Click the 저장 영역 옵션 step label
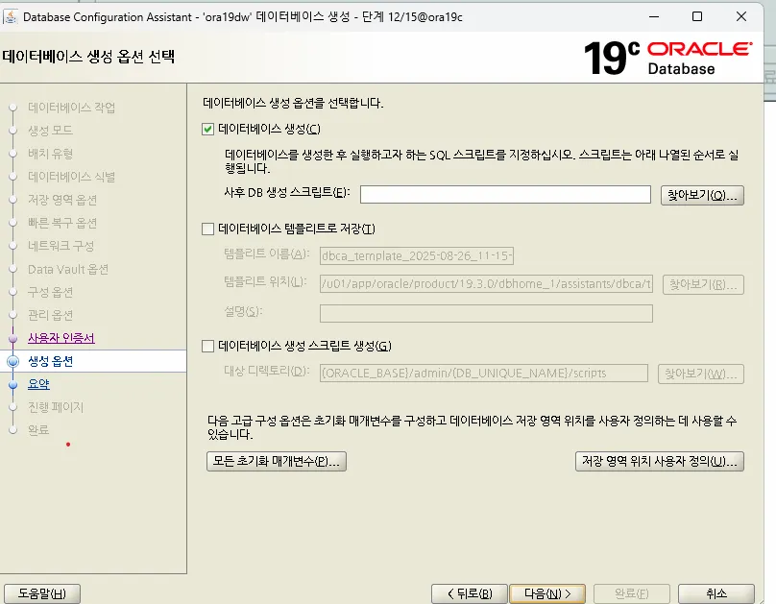 coord(61,200)
